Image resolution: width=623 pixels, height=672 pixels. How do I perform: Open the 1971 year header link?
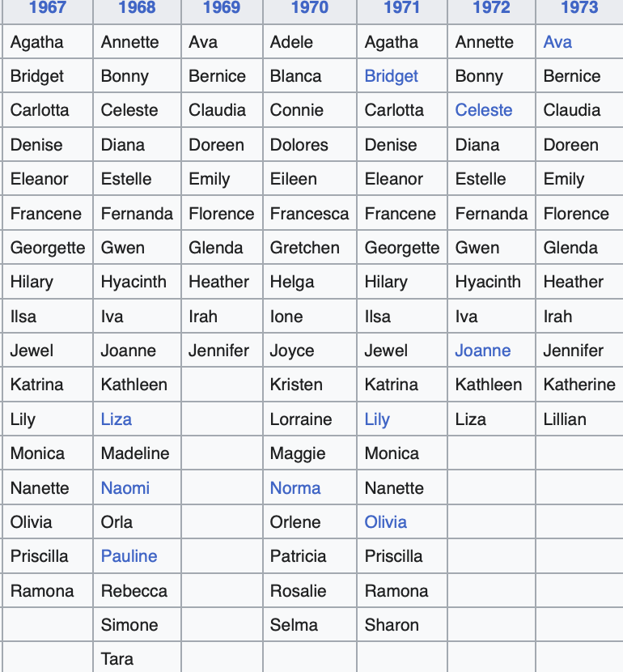click(x=401, y=7)
